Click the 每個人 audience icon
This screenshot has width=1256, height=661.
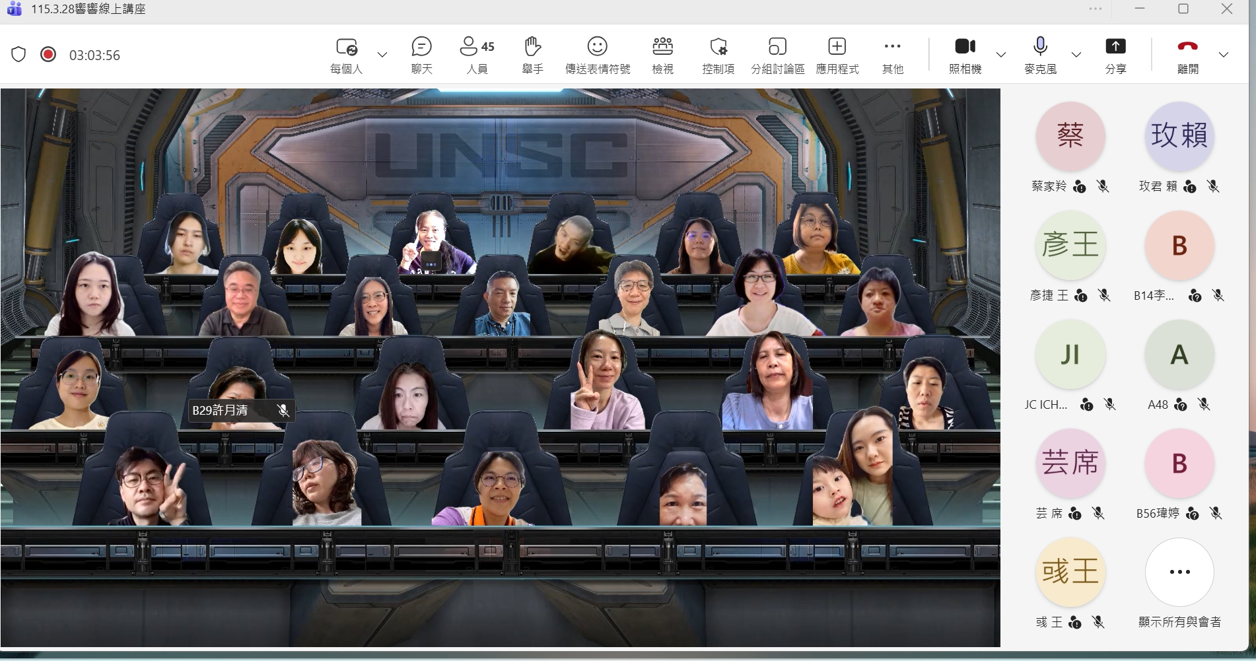pos(347,47)
